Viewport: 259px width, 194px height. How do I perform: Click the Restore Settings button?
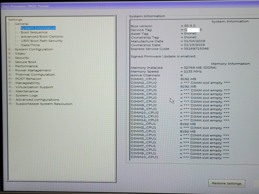point(227,183)
